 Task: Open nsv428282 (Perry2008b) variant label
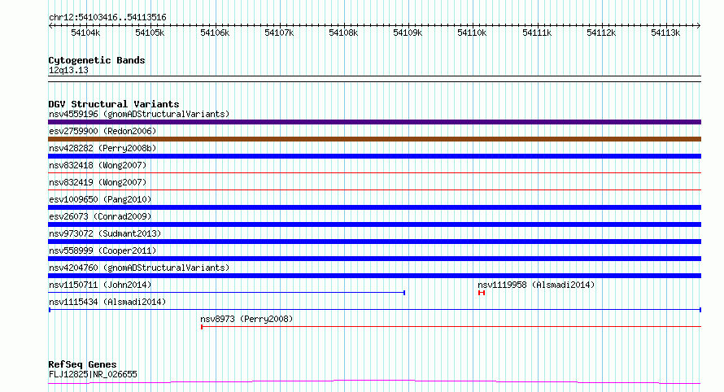click(102, 148)
